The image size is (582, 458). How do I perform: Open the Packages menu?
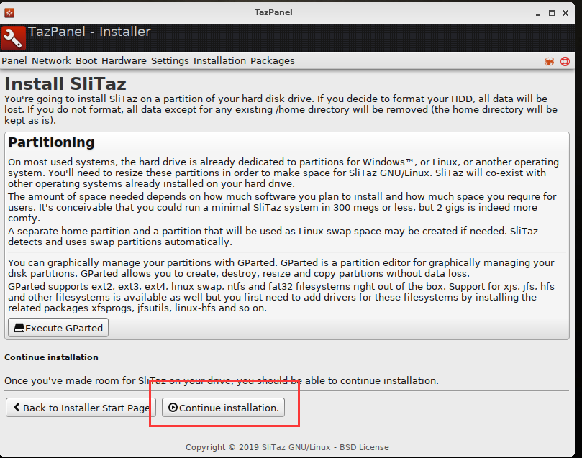272,60
